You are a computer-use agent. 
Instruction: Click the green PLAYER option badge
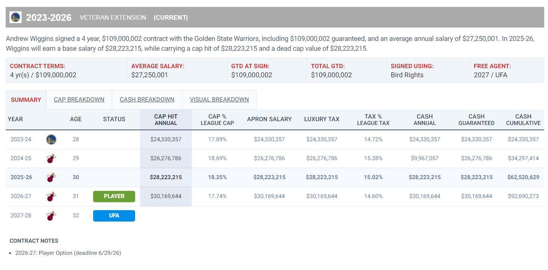[114, 196]
